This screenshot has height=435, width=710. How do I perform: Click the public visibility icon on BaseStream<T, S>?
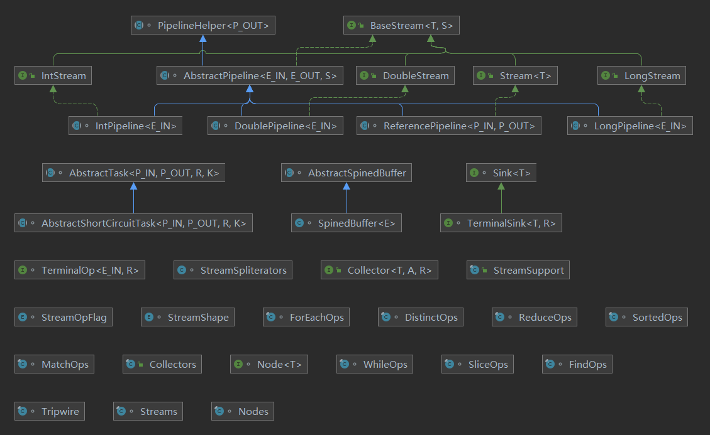click(361, 26)
